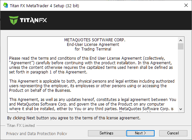Image resolution: width=192 pixels, height=140 pixels.
Task: Click the 'Titan FX Limited' group label
Action: [21, 126]
